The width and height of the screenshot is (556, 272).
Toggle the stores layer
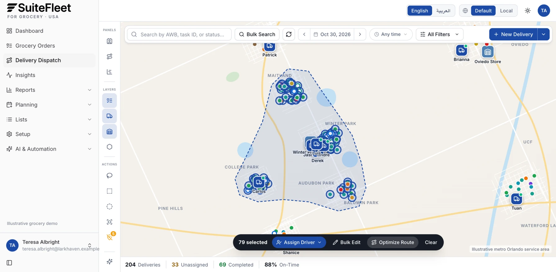109,132
